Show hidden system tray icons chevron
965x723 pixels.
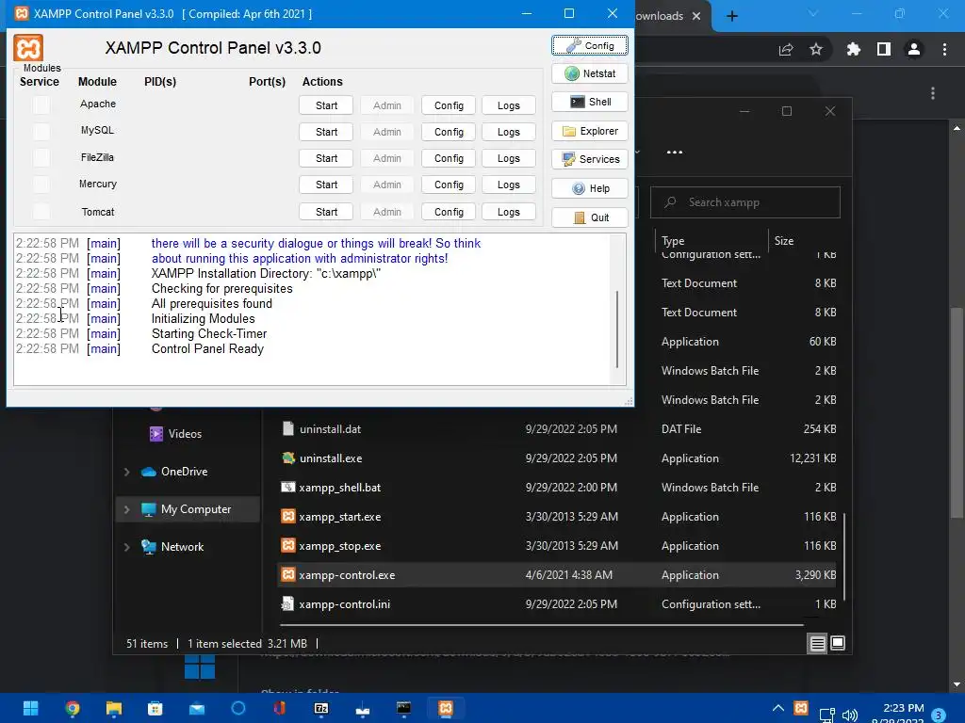pos(777,708)
